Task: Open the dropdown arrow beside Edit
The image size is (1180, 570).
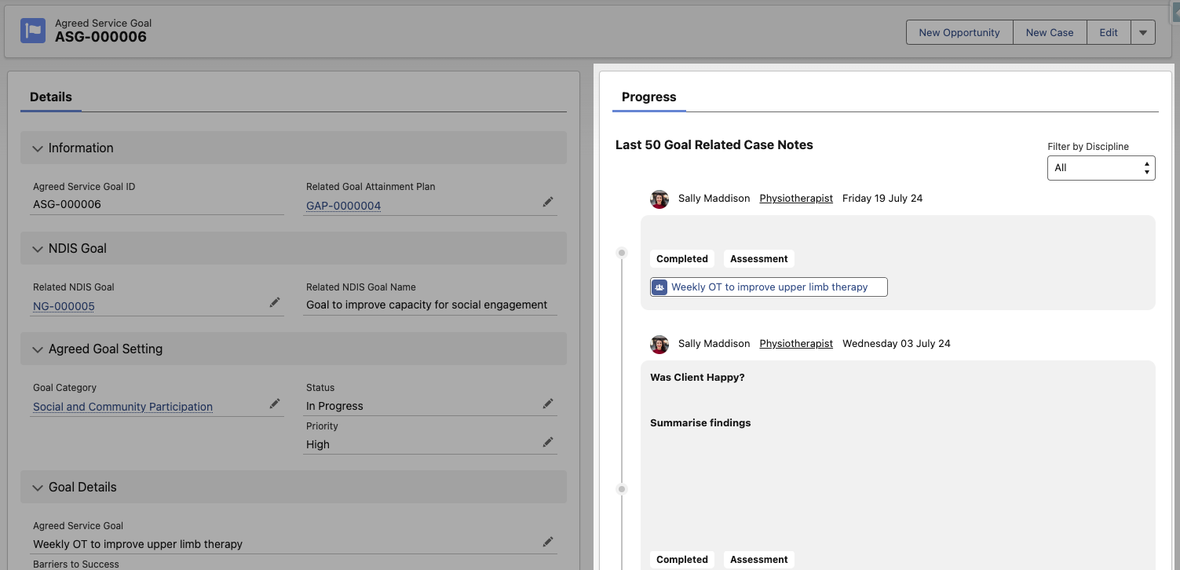Action: (1143, 32)
